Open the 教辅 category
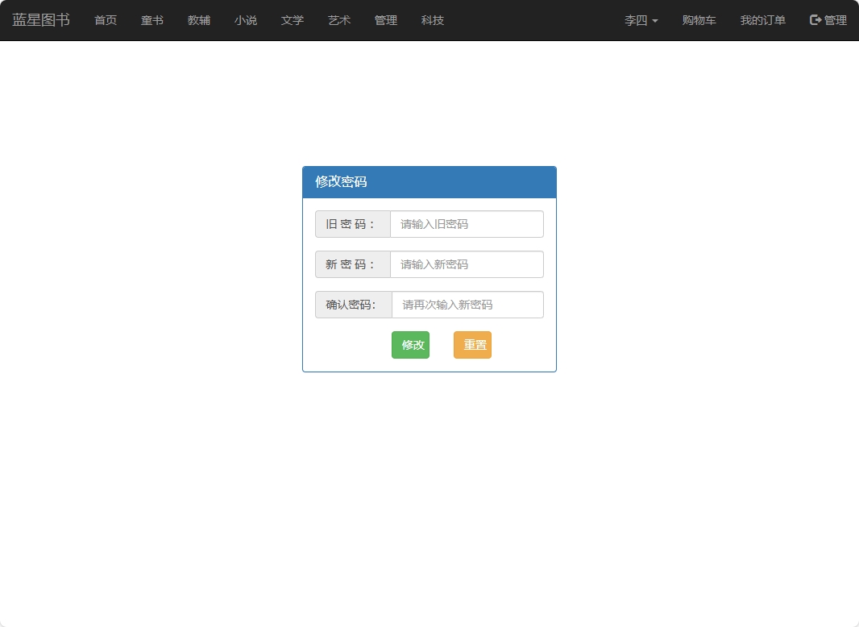 coord(198,20)
